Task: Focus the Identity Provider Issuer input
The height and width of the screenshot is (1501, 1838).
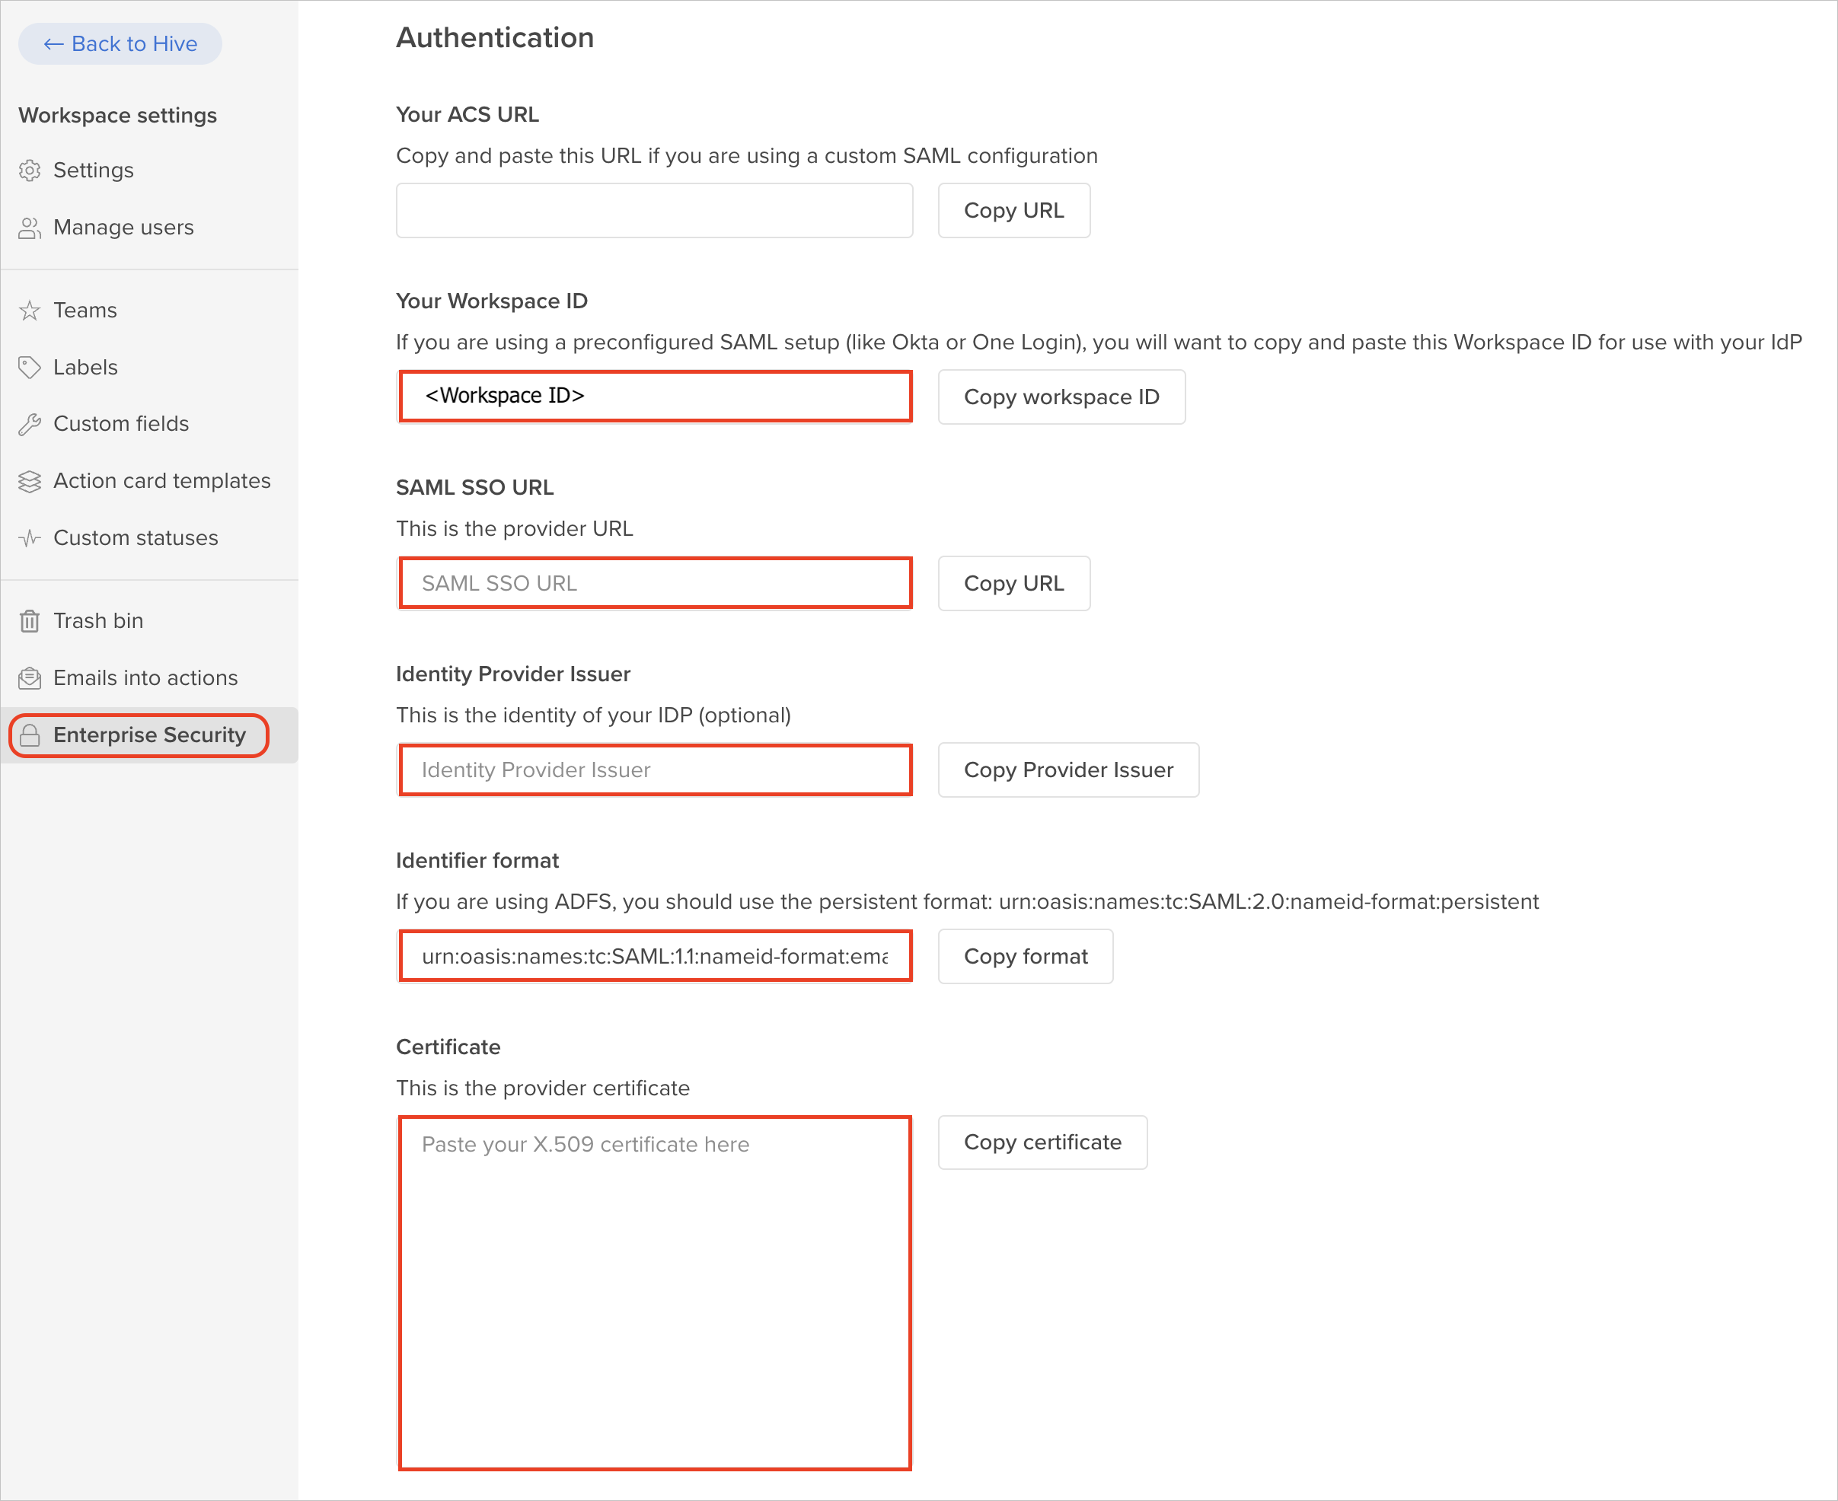Action: click(x=655, y=770)
